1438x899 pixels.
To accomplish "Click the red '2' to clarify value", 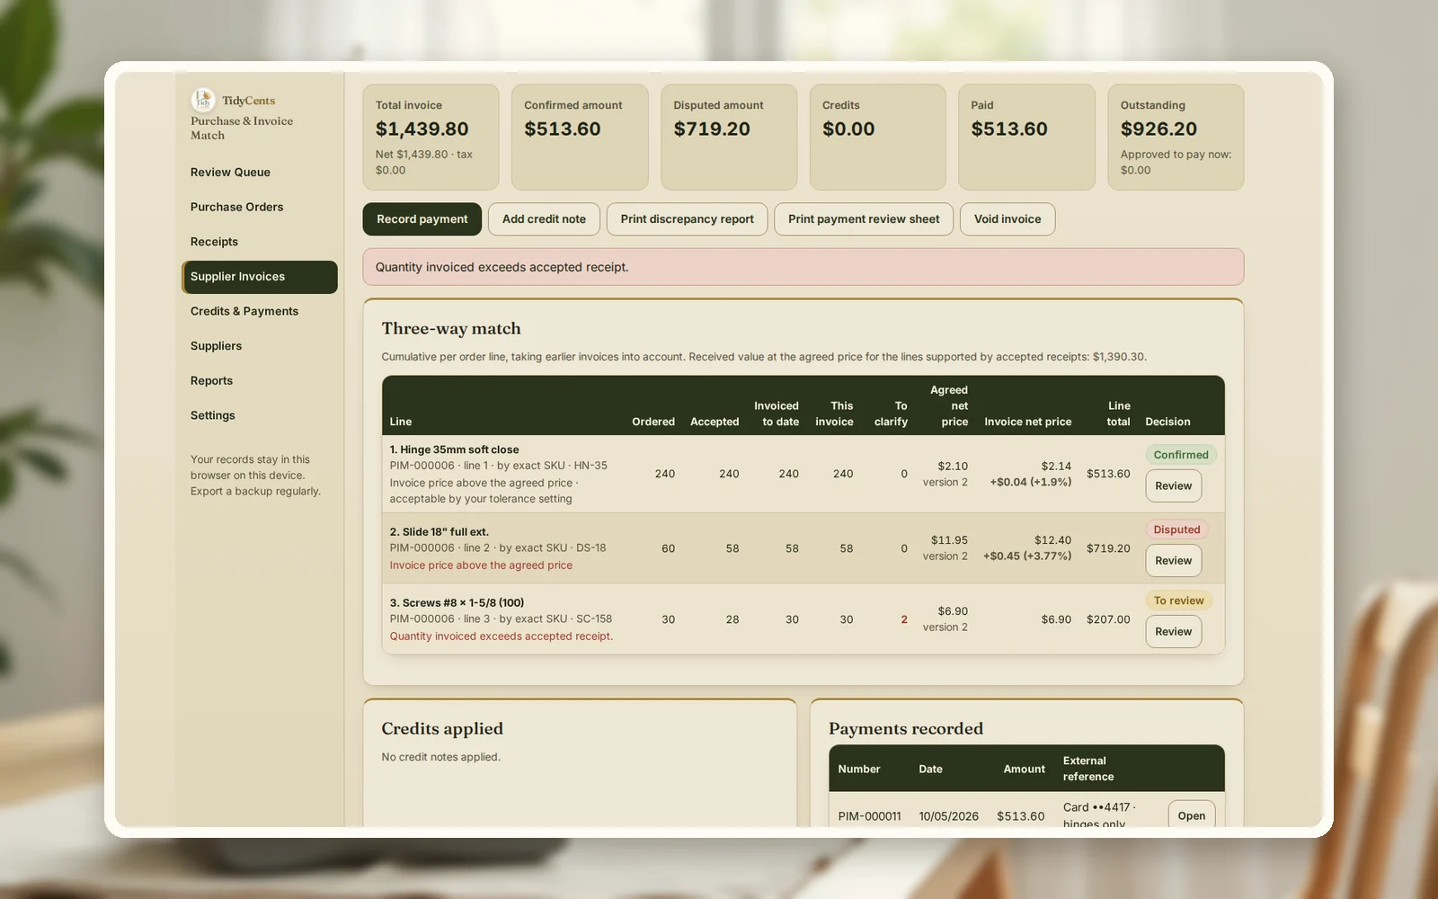I will [904, 619].
